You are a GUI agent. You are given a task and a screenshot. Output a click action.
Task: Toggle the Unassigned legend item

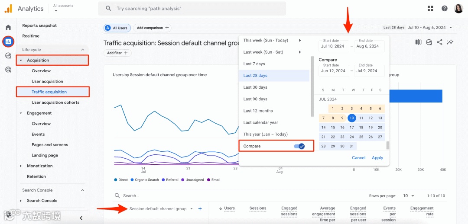pyautogui.click(x=192, y=180)
